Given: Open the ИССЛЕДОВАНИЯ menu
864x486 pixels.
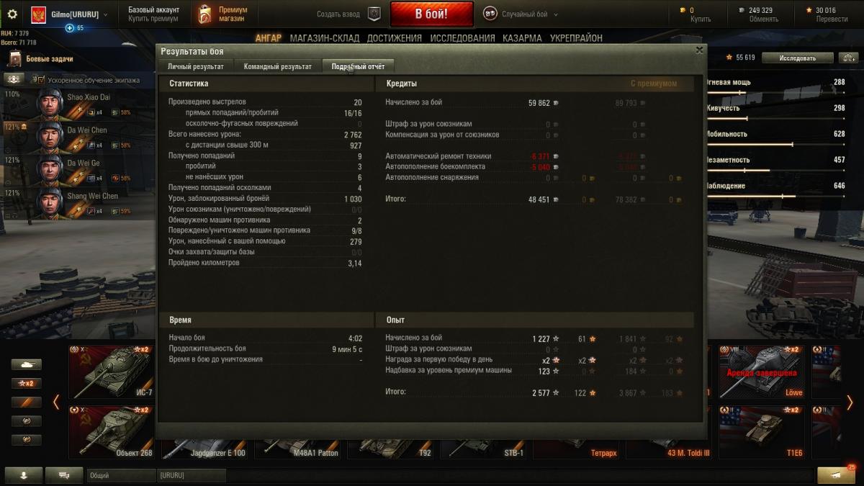Looking at the screenshot, I should pos(462,38).
